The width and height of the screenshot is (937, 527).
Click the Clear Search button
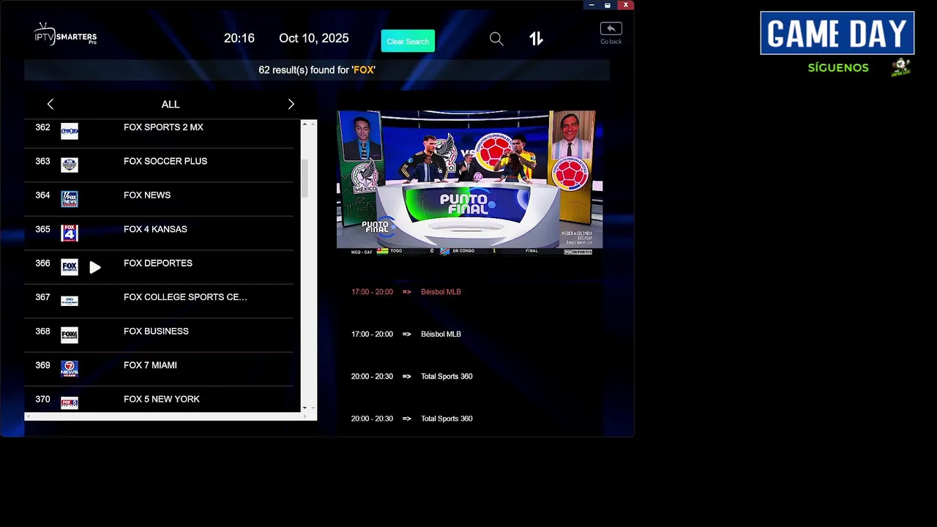click(408, 41)
